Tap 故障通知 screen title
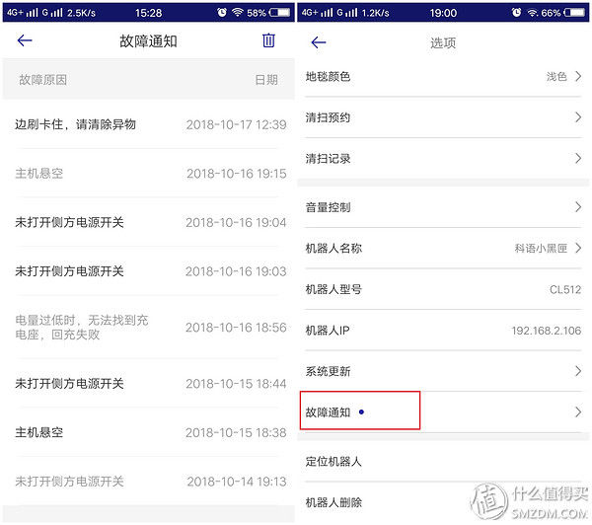This screenshot has width=592, height=525. [x=148, y=41]
